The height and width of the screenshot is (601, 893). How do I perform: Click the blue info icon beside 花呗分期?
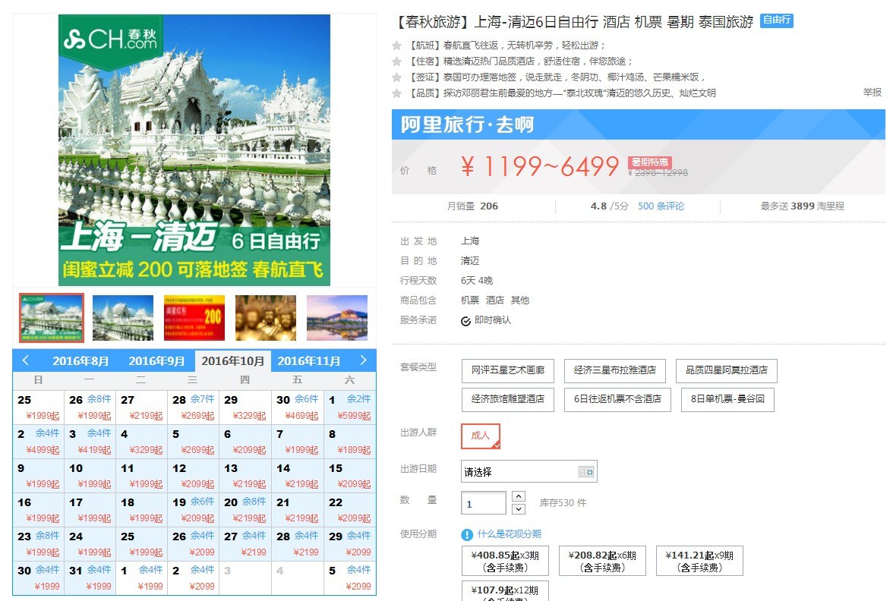tap(467, 534)
